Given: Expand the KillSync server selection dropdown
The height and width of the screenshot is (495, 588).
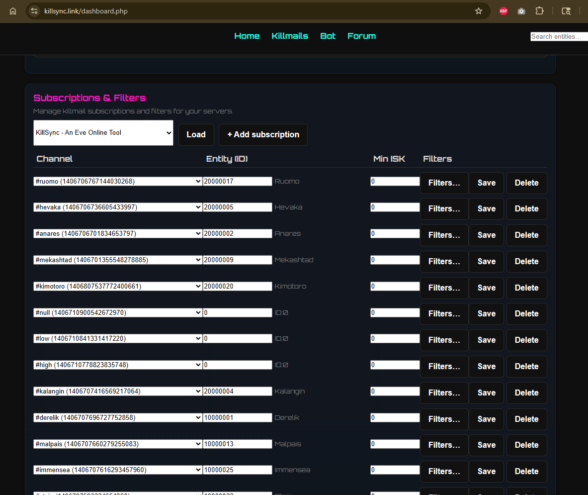Looking at the screenshot, I should tap(103, 133).
